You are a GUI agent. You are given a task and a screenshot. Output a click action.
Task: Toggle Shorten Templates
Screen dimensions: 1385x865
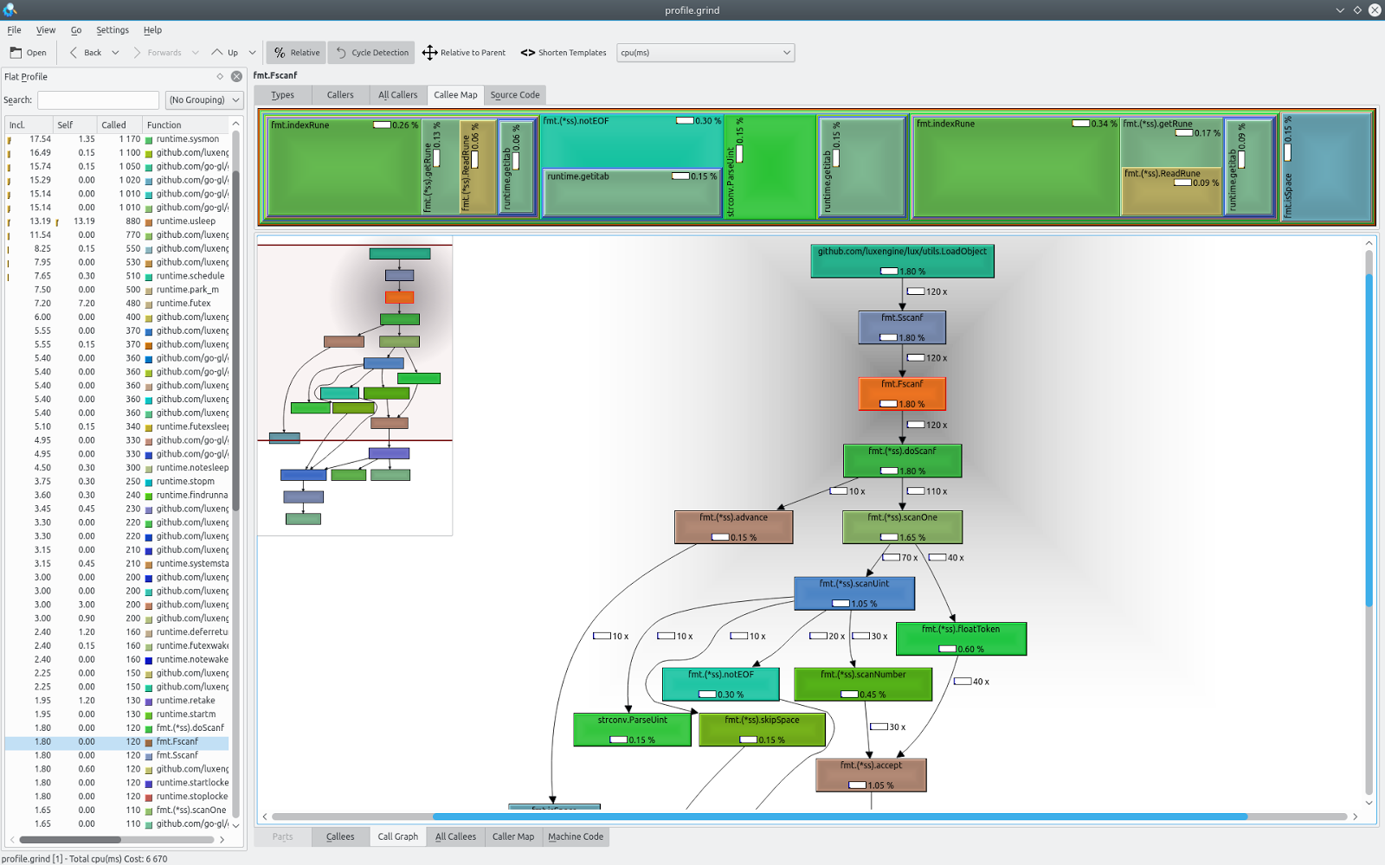[x=563, y=52]
